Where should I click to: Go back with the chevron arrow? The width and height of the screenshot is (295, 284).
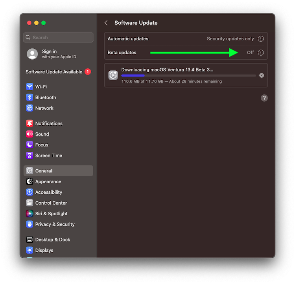106,23
